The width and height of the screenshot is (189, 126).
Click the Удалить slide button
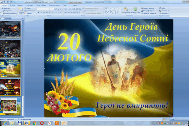[x=28, y=14]
